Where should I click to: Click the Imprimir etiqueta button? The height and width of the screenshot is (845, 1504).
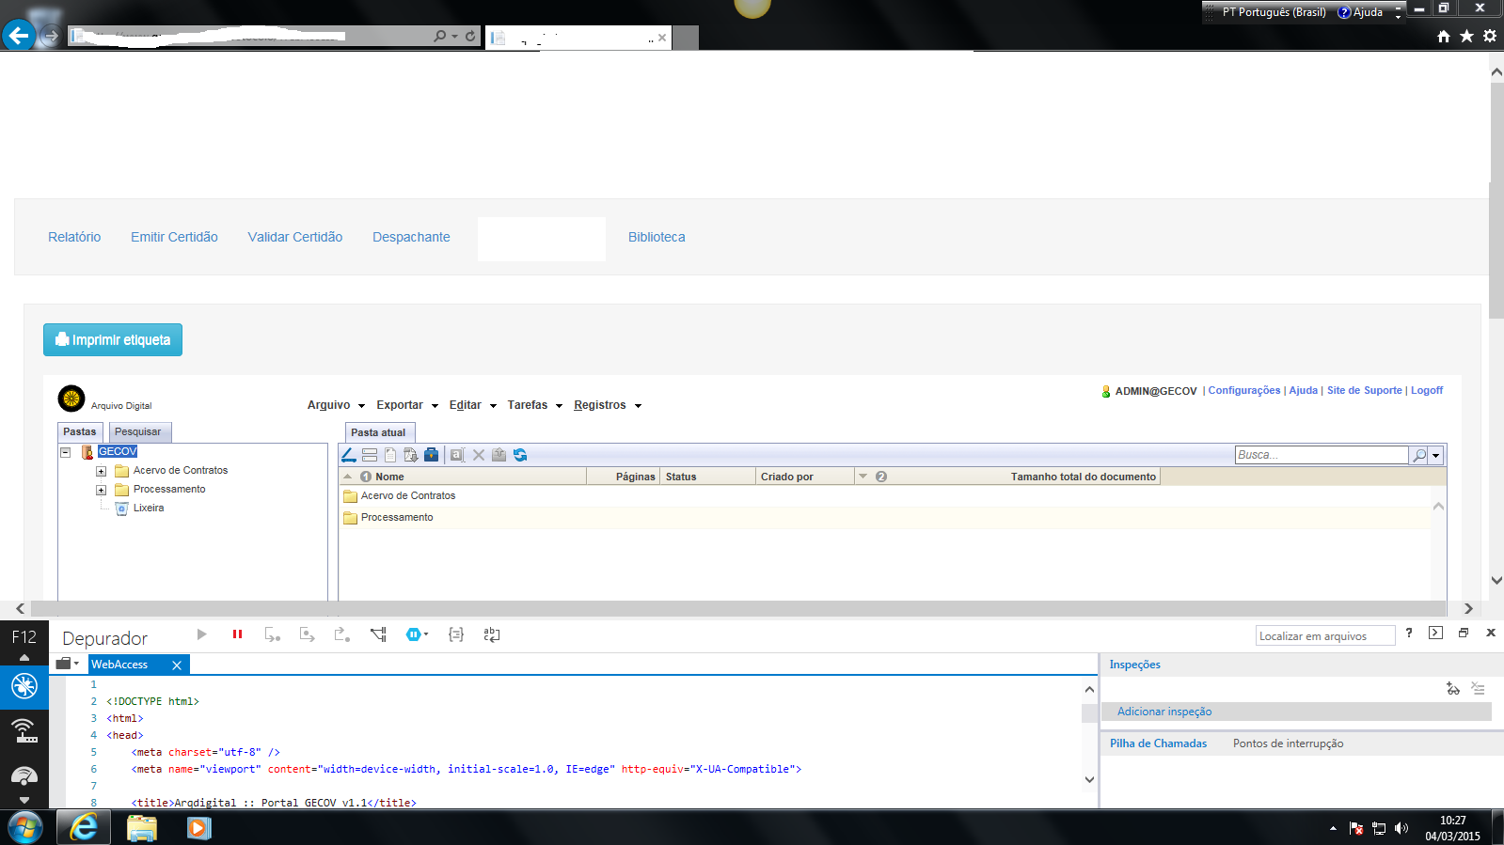[113, 340]
